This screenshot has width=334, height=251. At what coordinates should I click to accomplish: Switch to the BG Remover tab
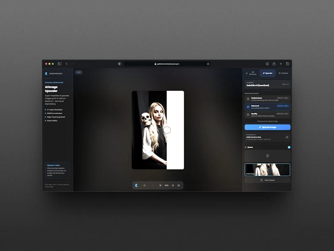[252, 73]
